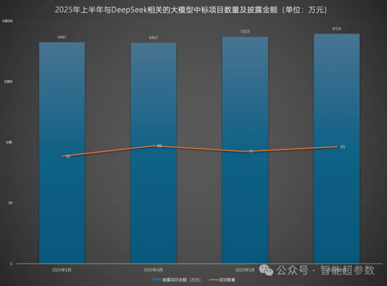Click the 2025年3月 bar

[62, 153]
